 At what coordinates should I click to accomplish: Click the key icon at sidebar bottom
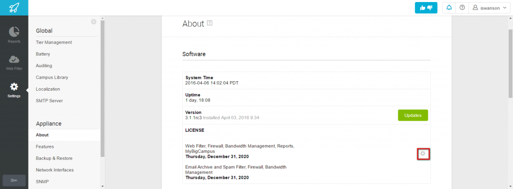(x=14, y=180)
